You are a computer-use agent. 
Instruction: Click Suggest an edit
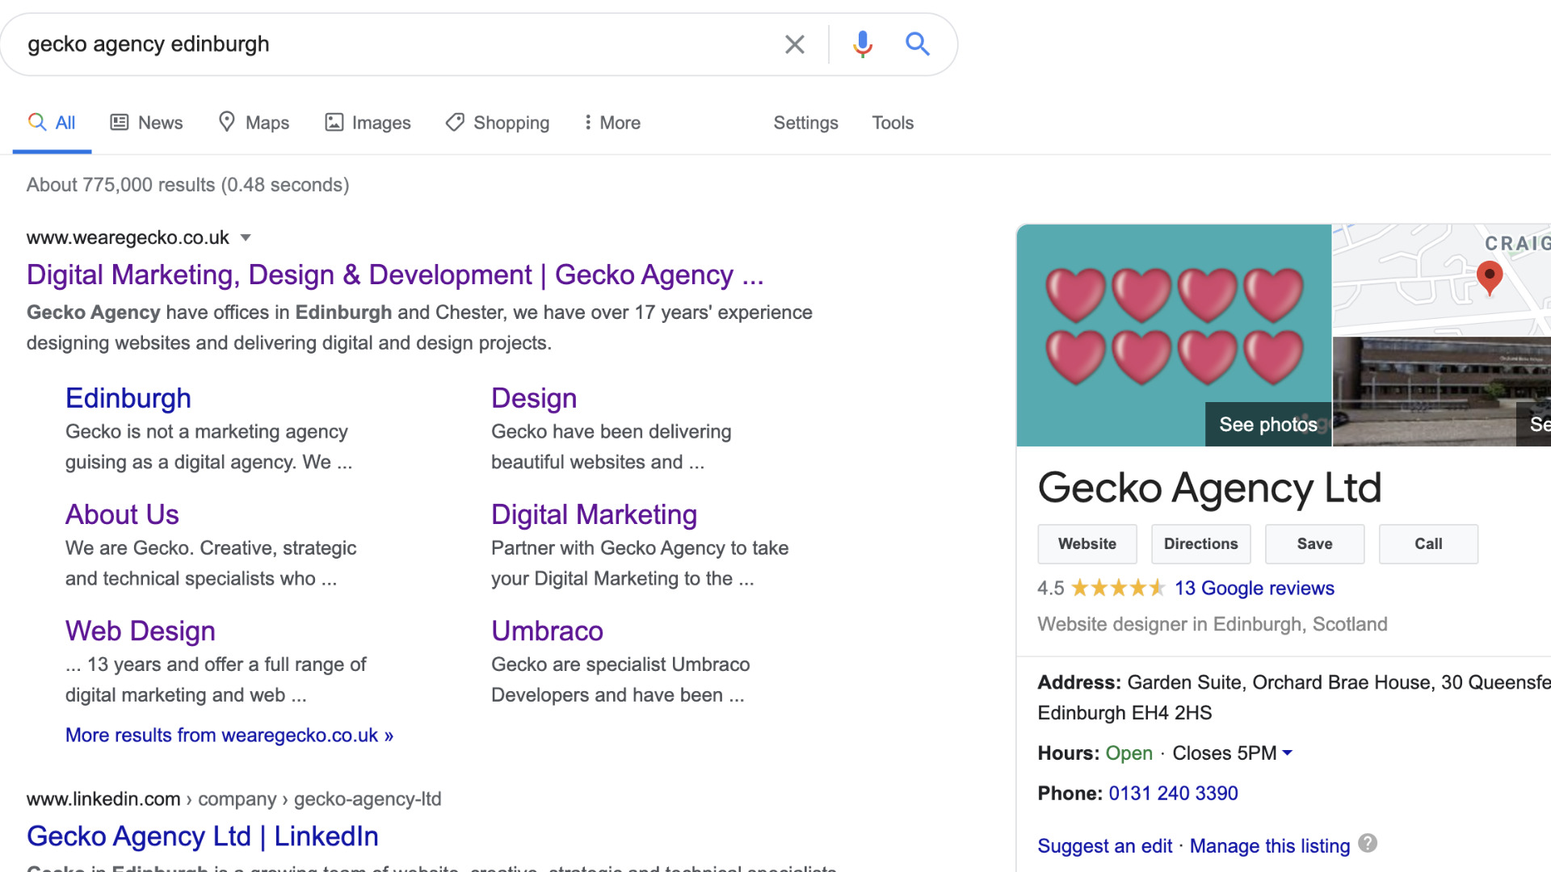pyautogui.click(x=1104, y=846)
